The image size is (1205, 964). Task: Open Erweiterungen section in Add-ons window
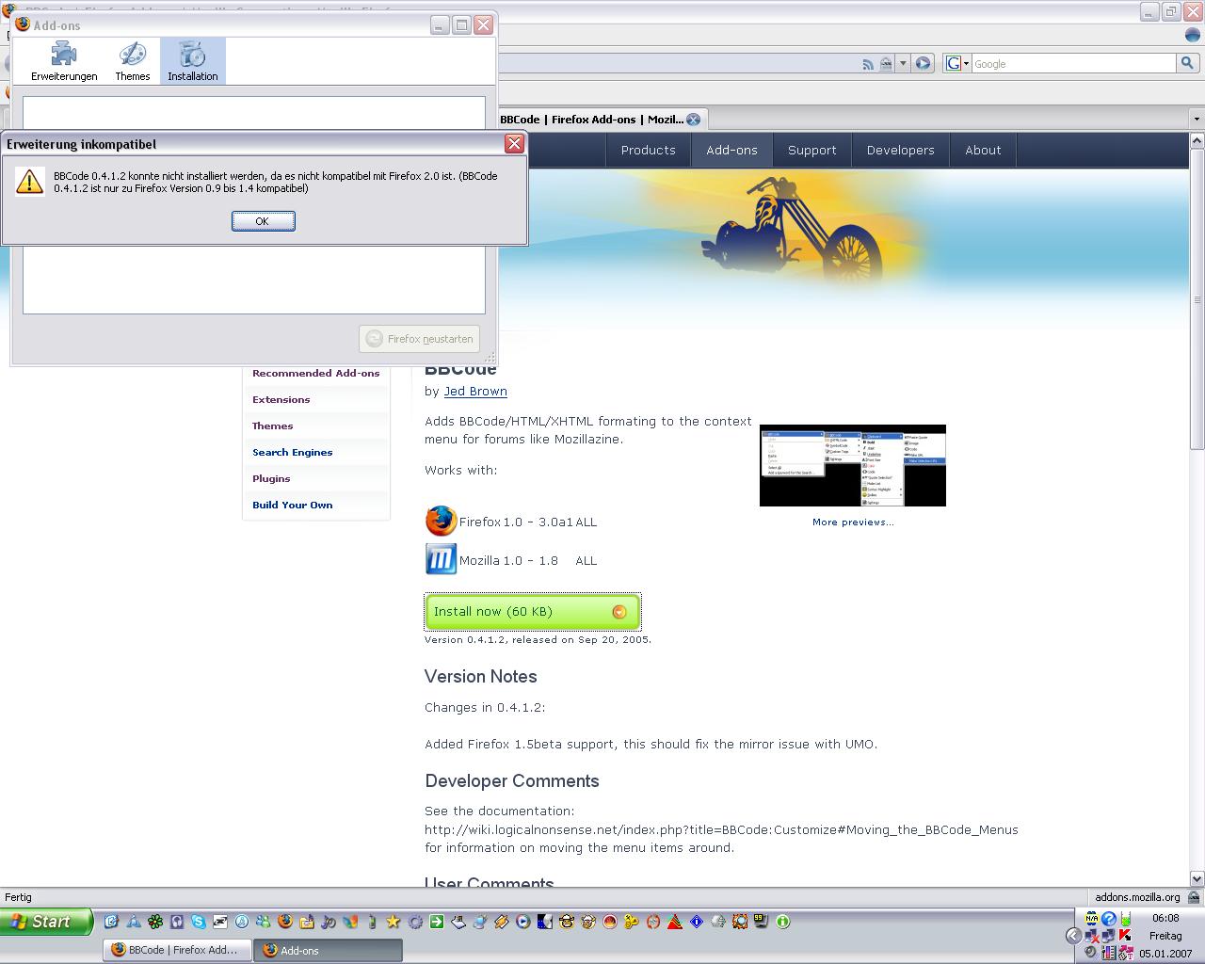pyautogui.click(x=64, y=61)
